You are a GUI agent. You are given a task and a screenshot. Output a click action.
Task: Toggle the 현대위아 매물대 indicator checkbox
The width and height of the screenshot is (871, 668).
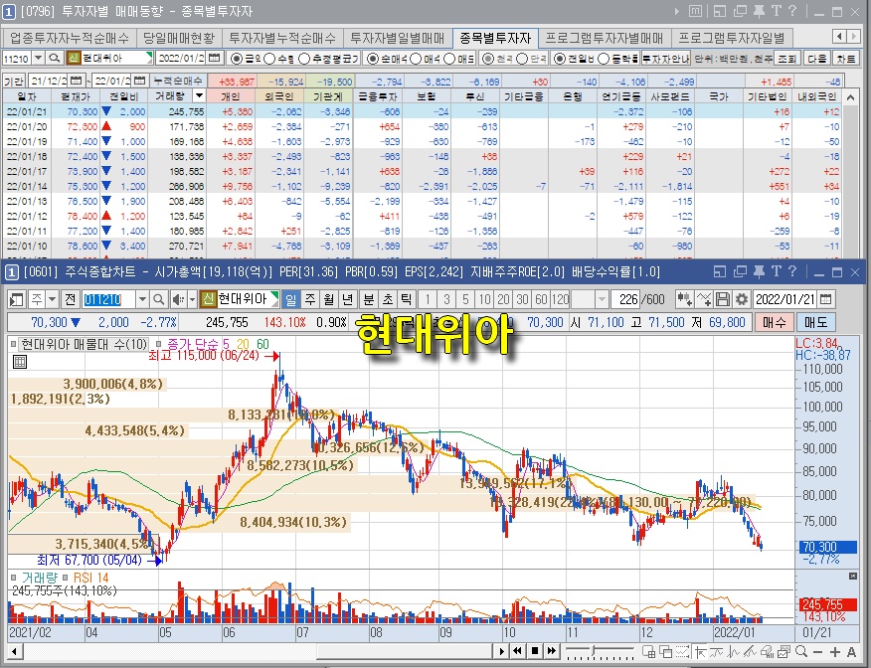pyautogui.click(x=13, y=344)
